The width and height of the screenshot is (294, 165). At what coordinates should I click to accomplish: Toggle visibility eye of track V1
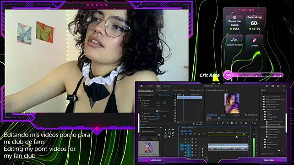pos(196,145)
